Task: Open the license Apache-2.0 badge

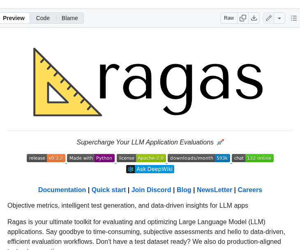Action: coord(141,158)
